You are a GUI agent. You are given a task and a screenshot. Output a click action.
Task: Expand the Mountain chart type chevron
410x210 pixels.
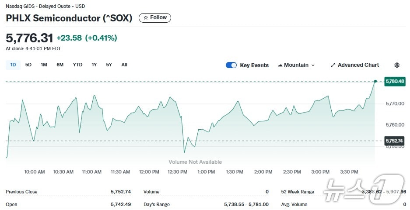tap(313, 65)
